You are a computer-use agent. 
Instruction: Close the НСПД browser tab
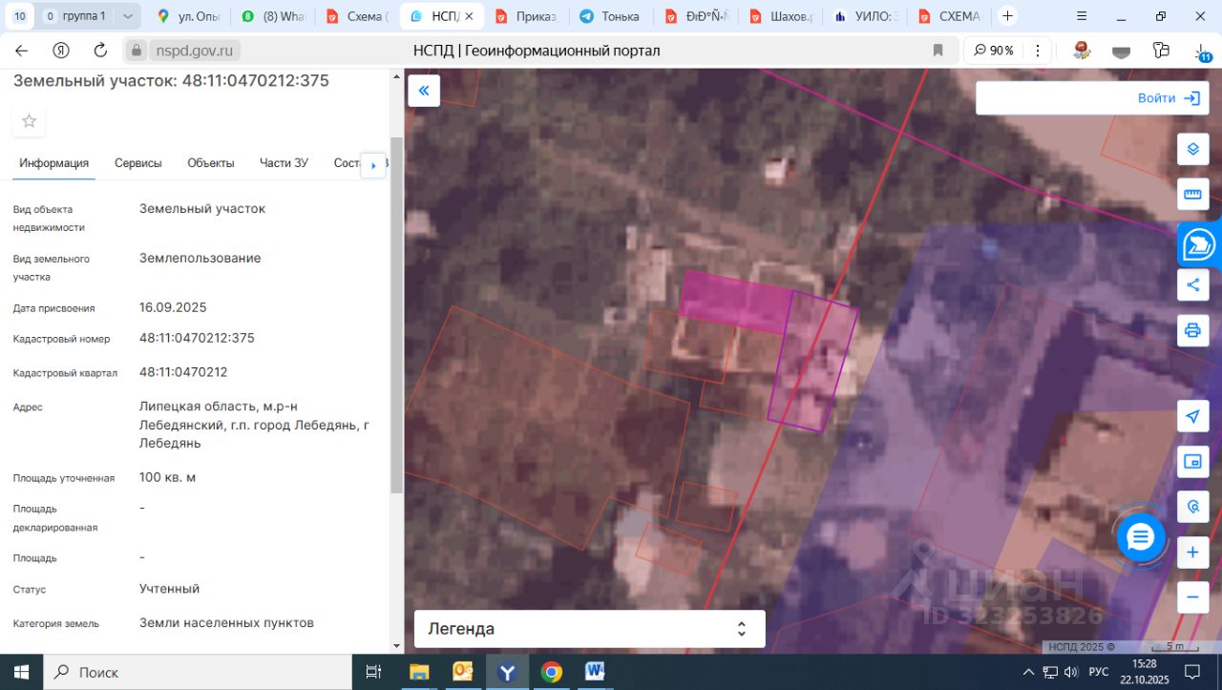469,16
